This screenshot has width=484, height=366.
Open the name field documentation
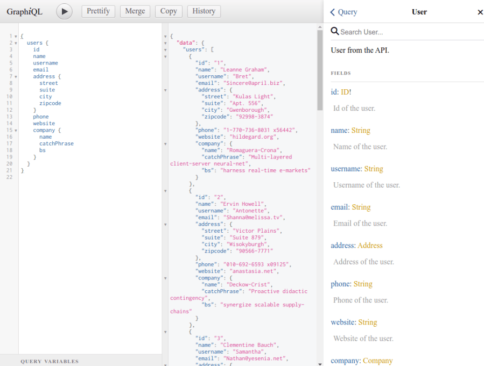339,130
